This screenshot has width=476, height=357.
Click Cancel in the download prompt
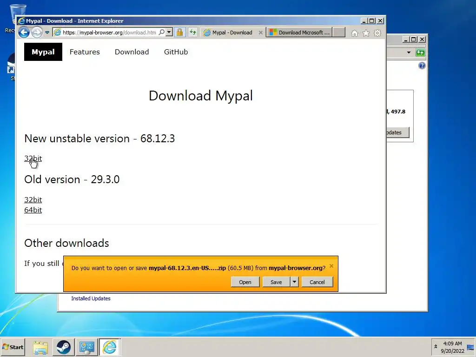click(317, 282)
